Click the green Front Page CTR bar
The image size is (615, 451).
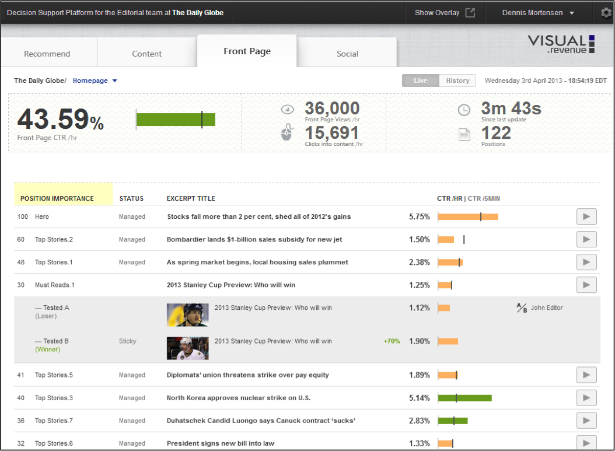[176, 120]
